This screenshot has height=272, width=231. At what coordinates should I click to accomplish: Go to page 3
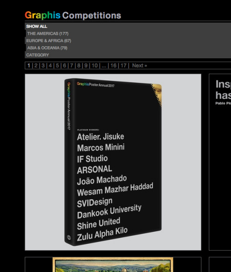[43, 66]
